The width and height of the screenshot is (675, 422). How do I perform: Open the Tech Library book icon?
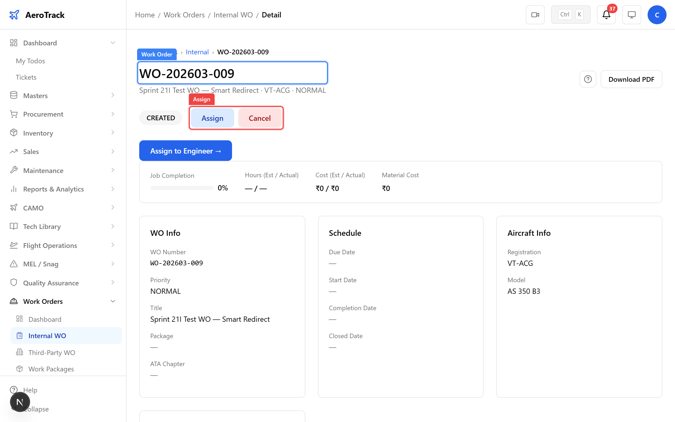pyautogui.click(x=14, y=226)
